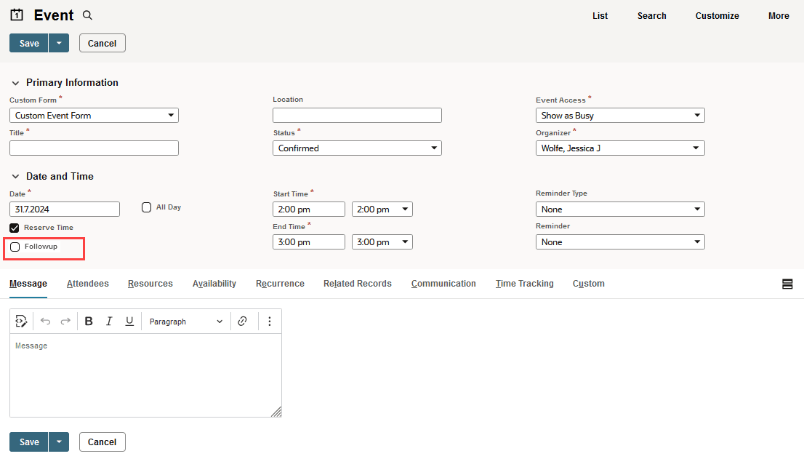Click inside the Message text area
Screen dimensions: 804x459
point(145,375)
